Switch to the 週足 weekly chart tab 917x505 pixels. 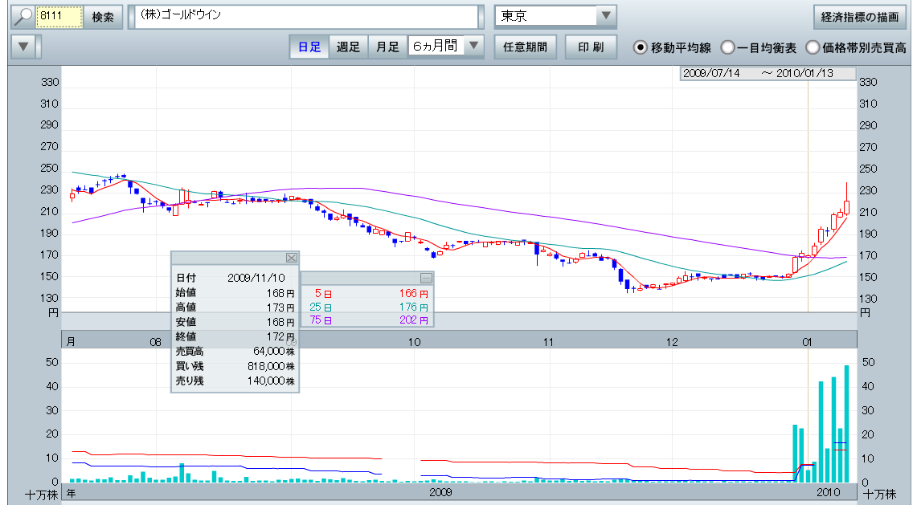point(348,47)
